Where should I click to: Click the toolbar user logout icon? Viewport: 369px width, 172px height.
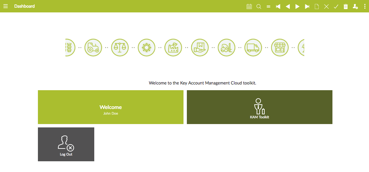[355, 6]
